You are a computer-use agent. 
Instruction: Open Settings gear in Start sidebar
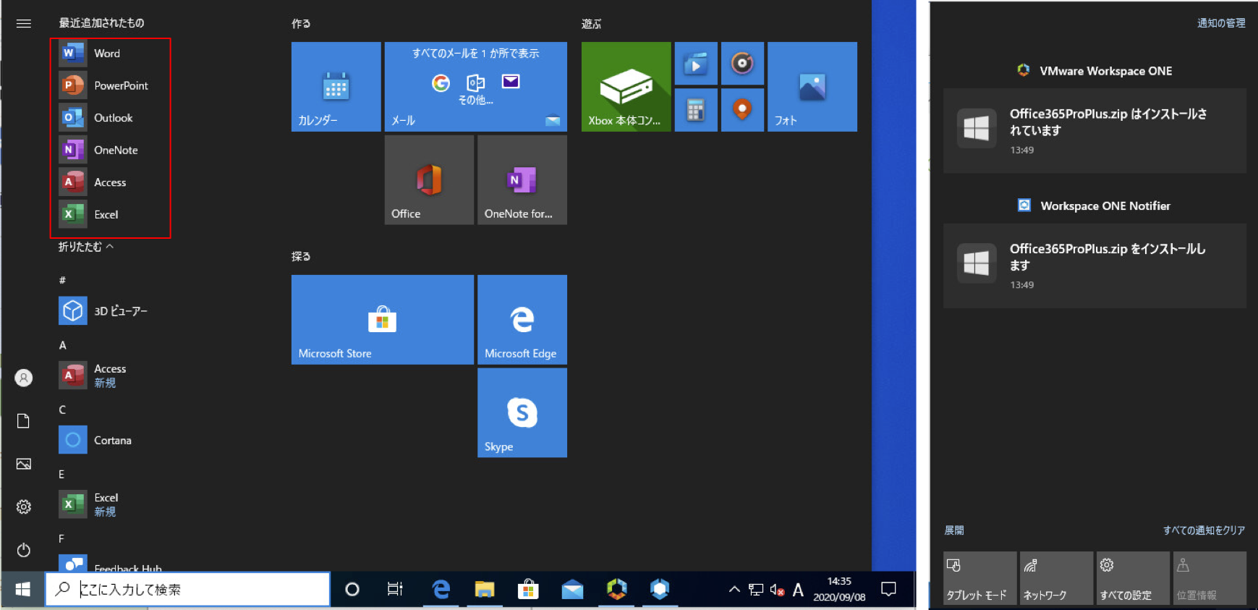(24, 507)
